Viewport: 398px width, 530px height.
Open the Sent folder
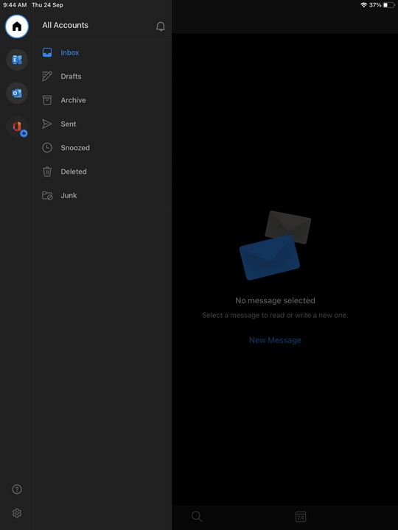click(102, 124)
